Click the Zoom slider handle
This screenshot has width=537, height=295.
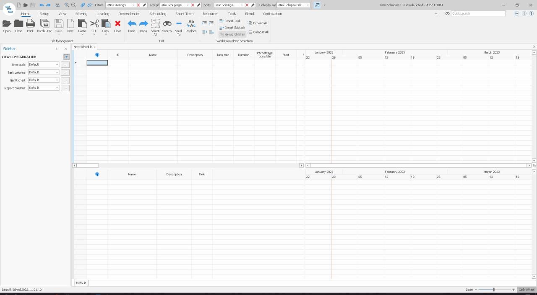pos(494,290)
